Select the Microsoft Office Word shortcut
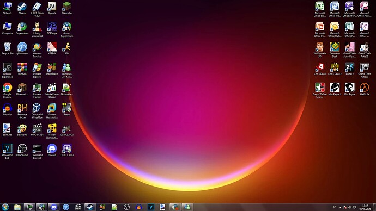 [x=335, y=10]
